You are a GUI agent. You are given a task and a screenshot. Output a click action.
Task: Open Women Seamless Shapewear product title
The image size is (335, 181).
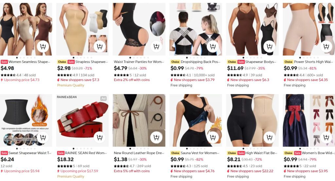(29, 62)
